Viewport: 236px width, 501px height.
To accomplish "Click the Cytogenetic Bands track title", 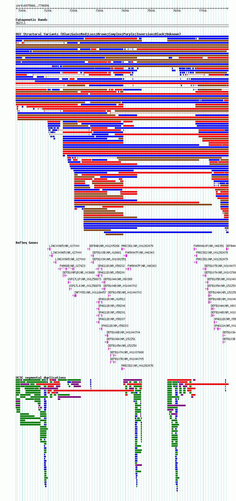I will coord(32,20).
